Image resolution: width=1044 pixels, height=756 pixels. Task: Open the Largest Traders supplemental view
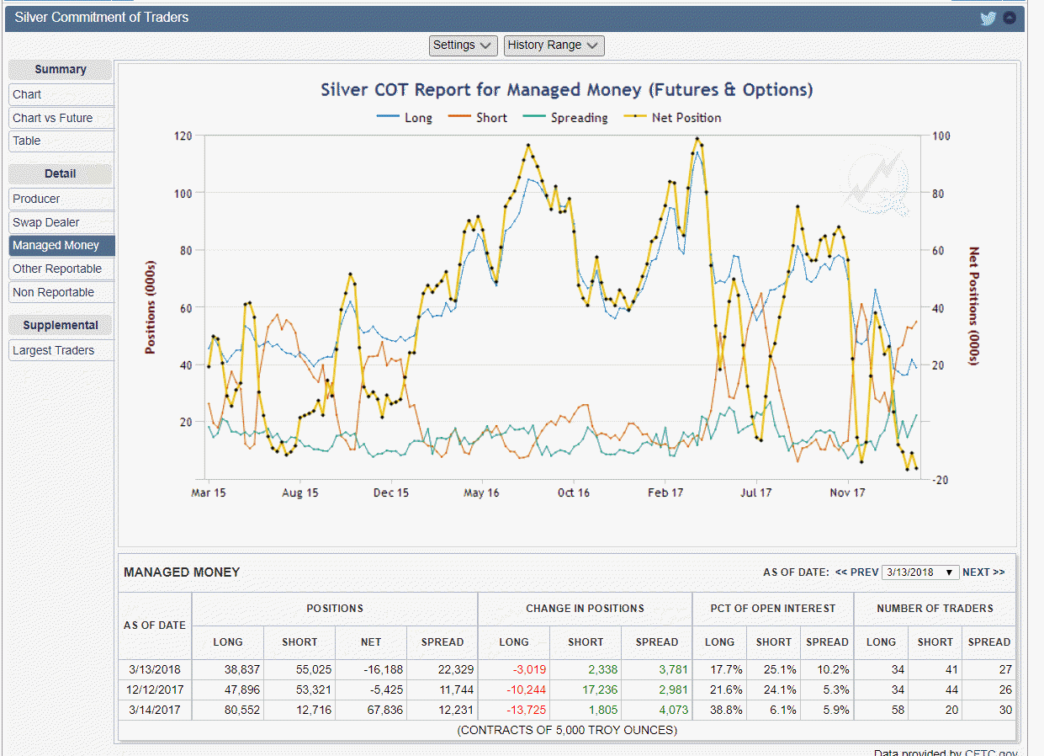click(x=54, y=350)
